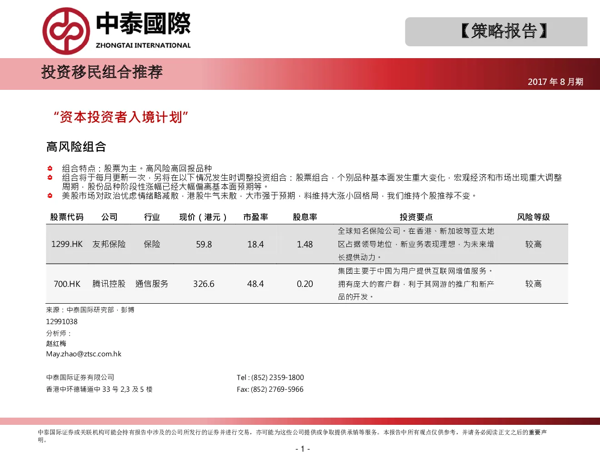Click the 集团主要于中国 investment note
The width and height of the screenshot is (600, 463).
point(416,284)
